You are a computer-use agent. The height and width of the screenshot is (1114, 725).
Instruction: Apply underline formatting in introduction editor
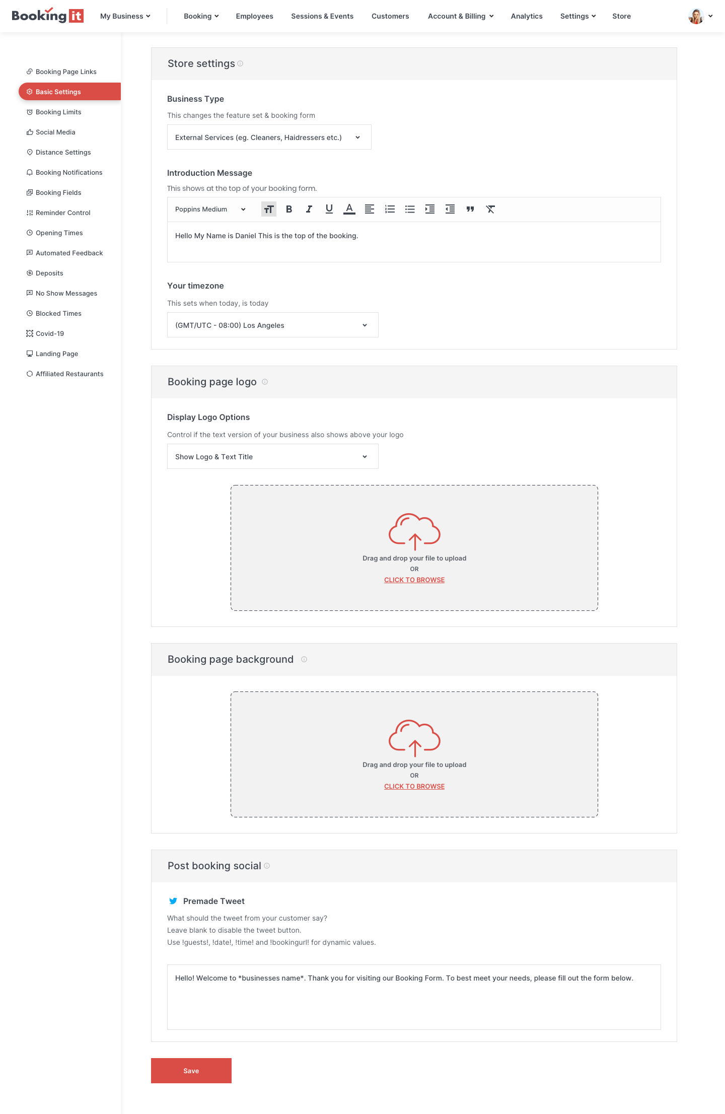tap(329, 209)
